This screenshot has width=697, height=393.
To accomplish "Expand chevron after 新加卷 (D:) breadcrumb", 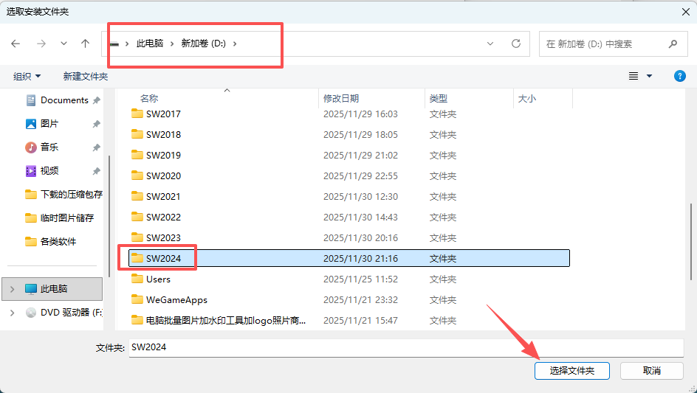I will point(235,44).
